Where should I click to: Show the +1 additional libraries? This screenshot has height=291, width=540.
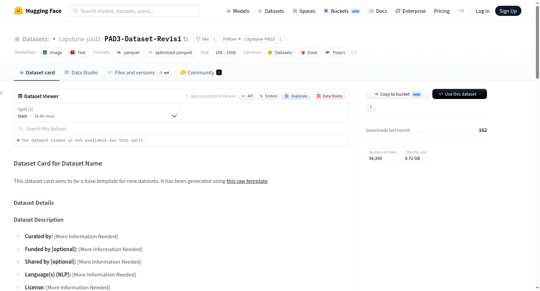point(353,52)
